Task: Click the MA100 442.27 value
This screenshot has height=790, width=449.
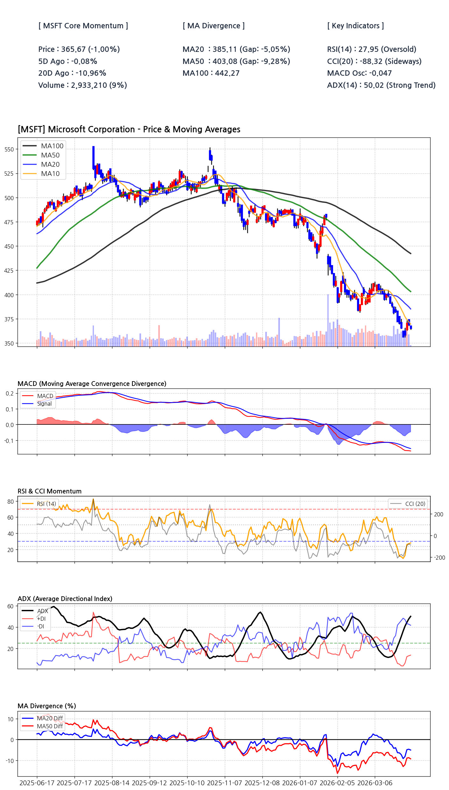Action: click(211, 73)
